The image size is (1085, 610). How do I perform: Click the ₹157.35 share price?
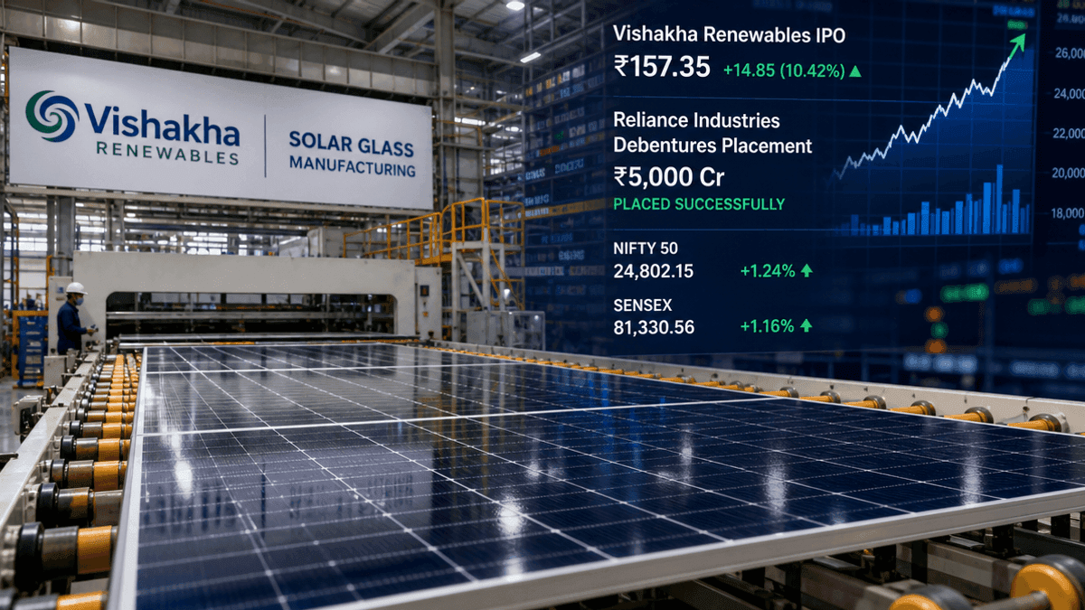tap(661, 68)
